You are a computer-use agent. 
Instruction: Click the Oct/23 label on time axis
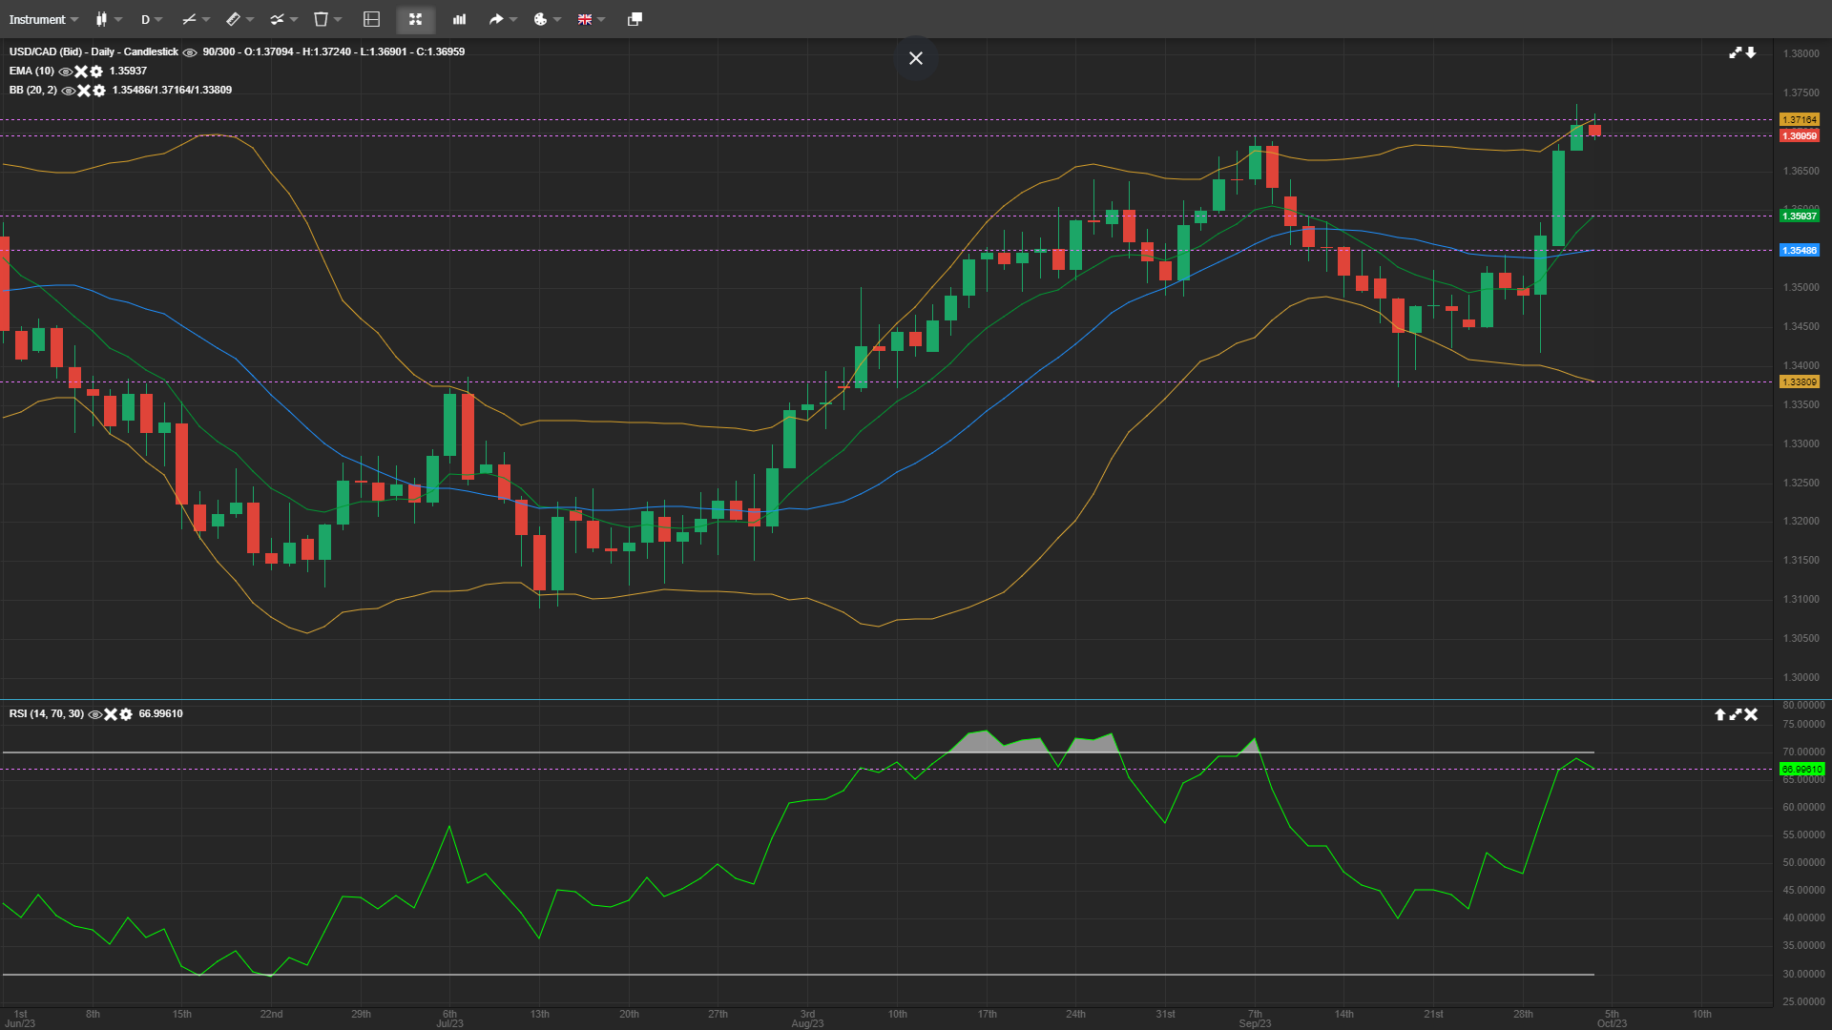pyautogui.click(x=1612, y=1023)
